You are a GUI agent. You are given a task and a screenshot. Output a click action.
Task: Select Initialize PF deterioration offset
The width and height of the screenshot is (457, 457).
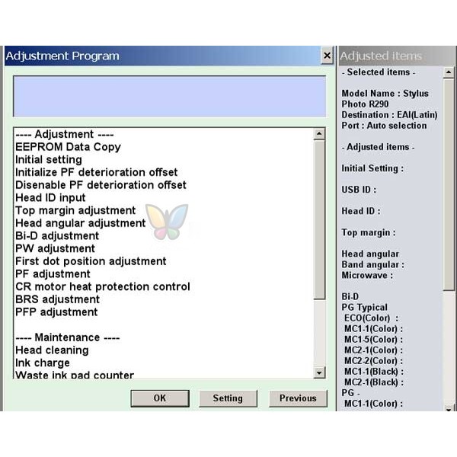point(97,172)
